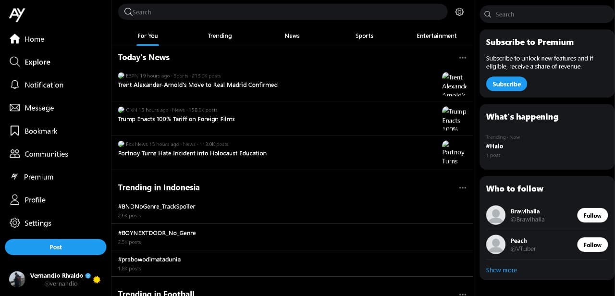Switch to the Sports tab
The height and width of the screenshot is (296, 615).
(364, 36)
